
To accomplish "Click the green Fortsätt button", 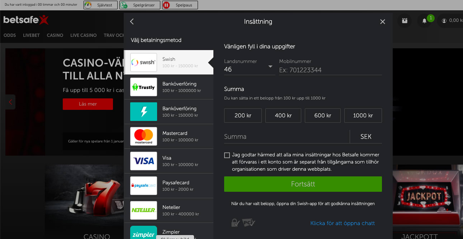I will click(303, 184).
